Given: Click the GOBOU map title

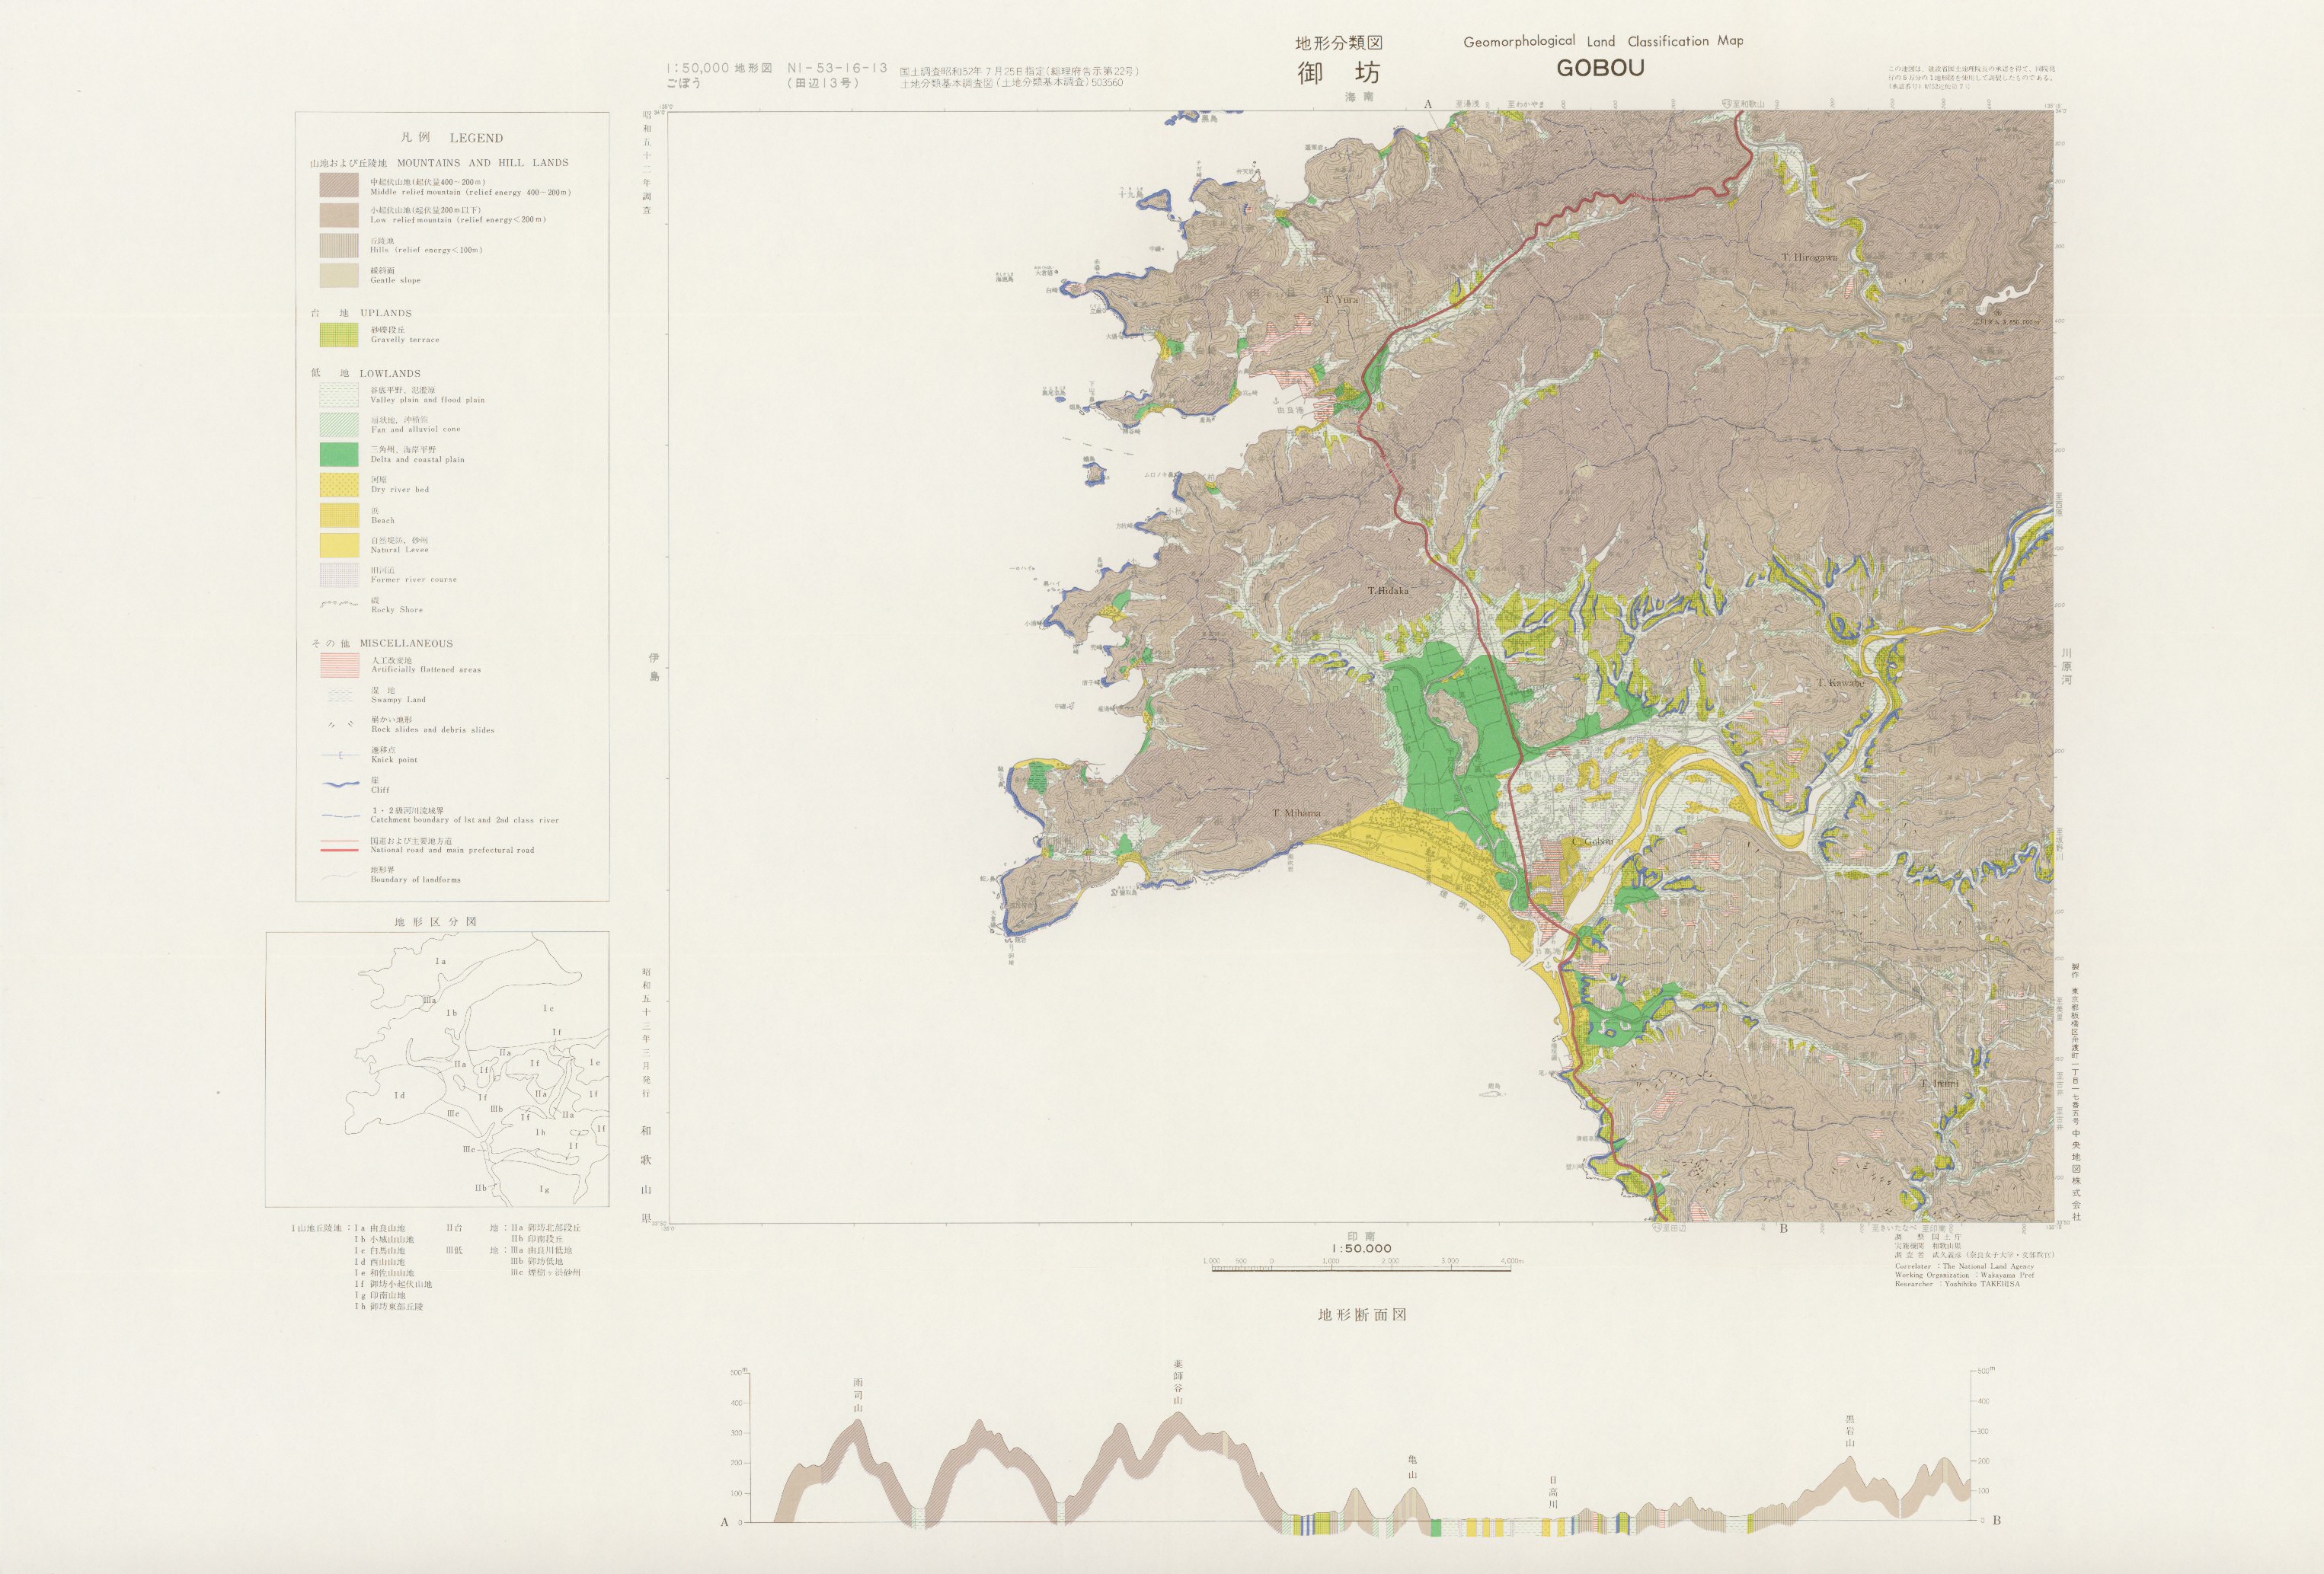Looking at the screenshot, I should 1601,69.
